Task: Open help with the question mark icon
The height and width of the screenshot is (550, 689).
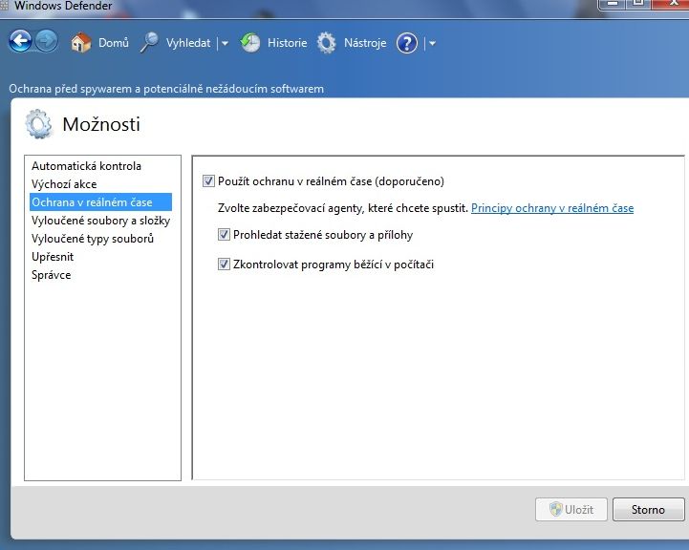Action: click(x=407, y=43)
